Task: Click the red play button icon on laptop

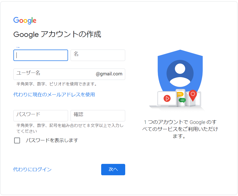Action: (x=167, y=98)
